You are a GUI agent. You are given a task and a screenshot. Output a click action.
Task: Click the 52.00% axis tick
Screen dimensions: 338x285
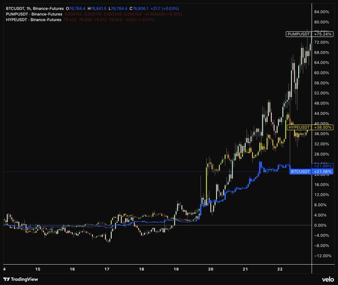click(322, 93)
